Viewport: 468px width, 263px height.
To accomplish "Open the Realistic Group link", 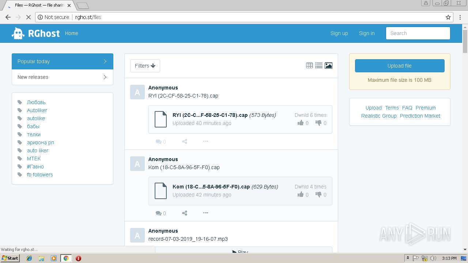I will click(x=379, y=116).
